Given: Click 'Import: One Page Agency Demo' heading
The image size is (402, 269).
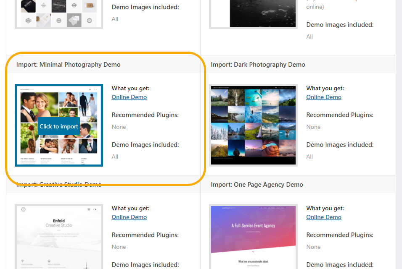Looking at the screenshot, I should 257,185.
